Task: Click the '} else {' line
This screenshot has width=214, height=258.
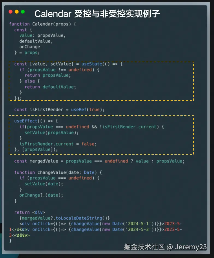Action: [x=30, y=81]
